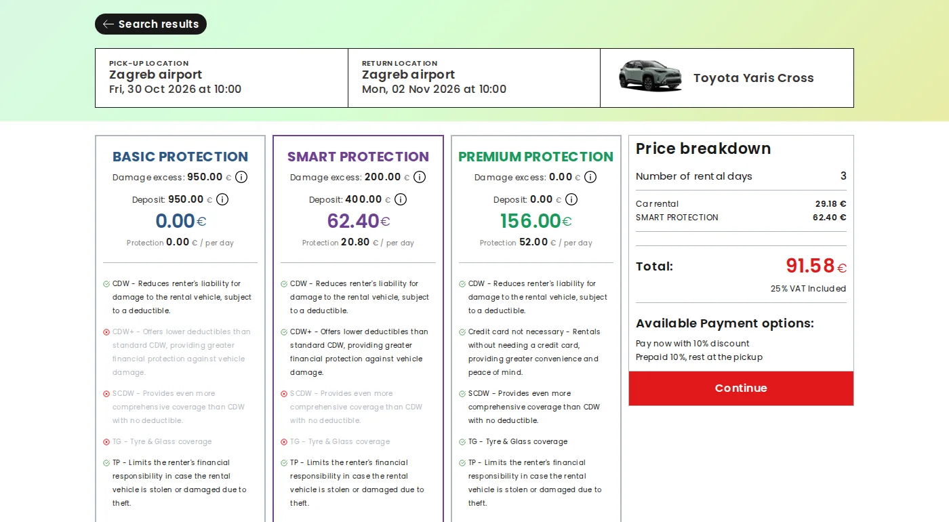Click check icon beside Premium 'Credit card not necessary'
Screen dimensions: 949x522
pyautogui.click(x=462, y=332)
